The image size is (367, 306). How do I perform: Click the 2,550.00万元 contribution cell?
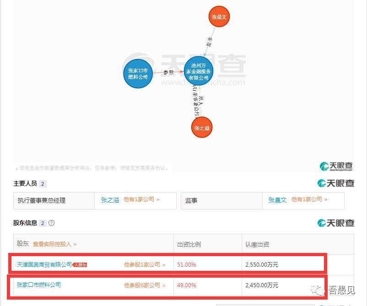pyautogui.click(x=262, y=264)
